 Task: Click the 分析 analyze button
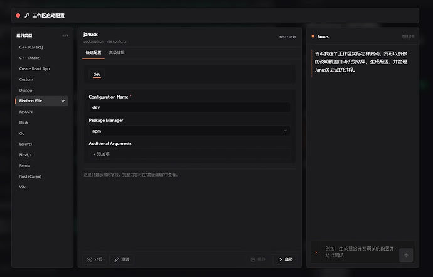pyautogui.click(x=94, y=259)
